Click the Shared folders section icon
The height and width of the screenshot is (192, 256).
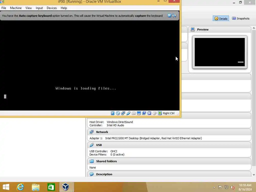[x=92, y=161]
